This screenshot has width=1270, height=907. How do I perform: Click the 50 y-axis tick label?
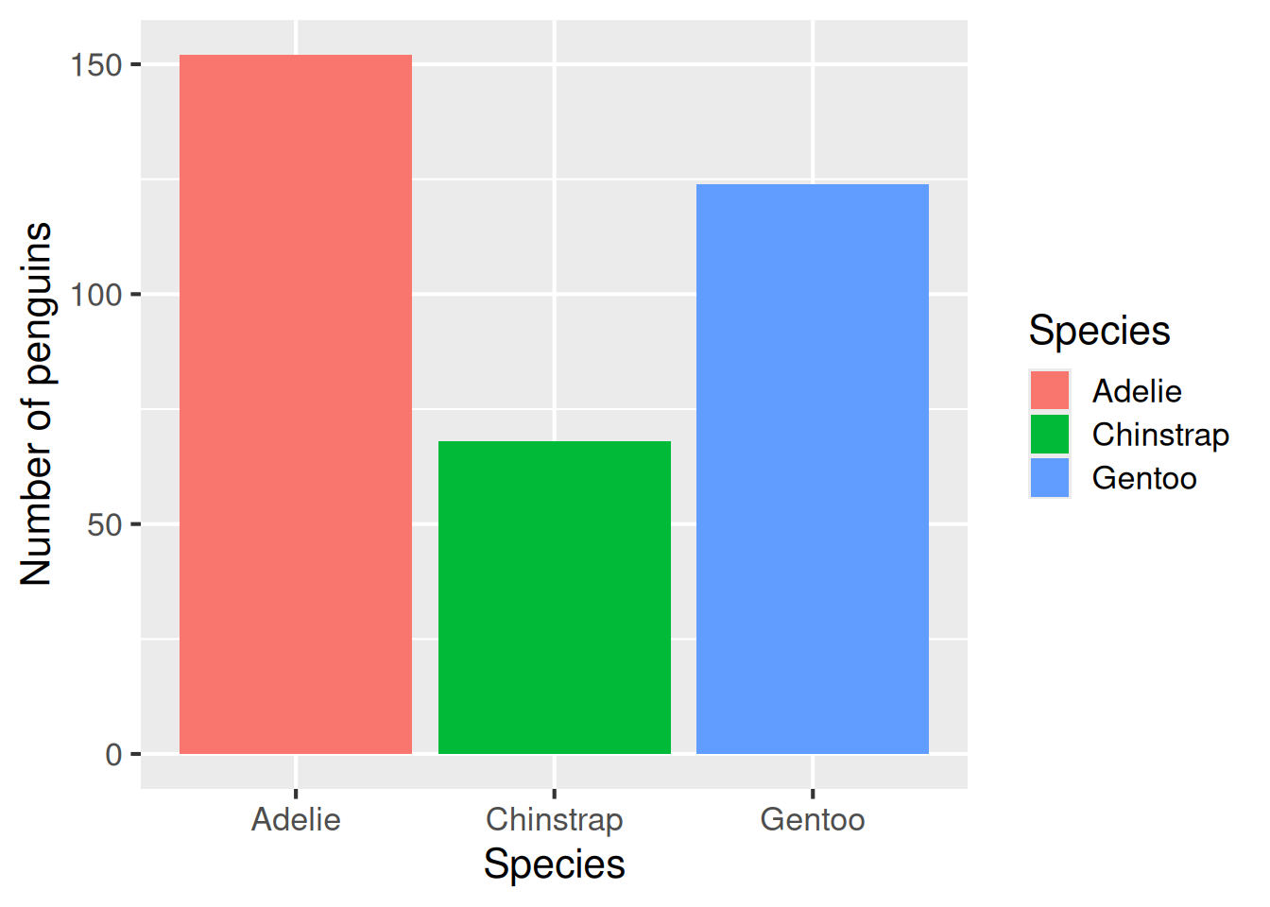(105, 524)
